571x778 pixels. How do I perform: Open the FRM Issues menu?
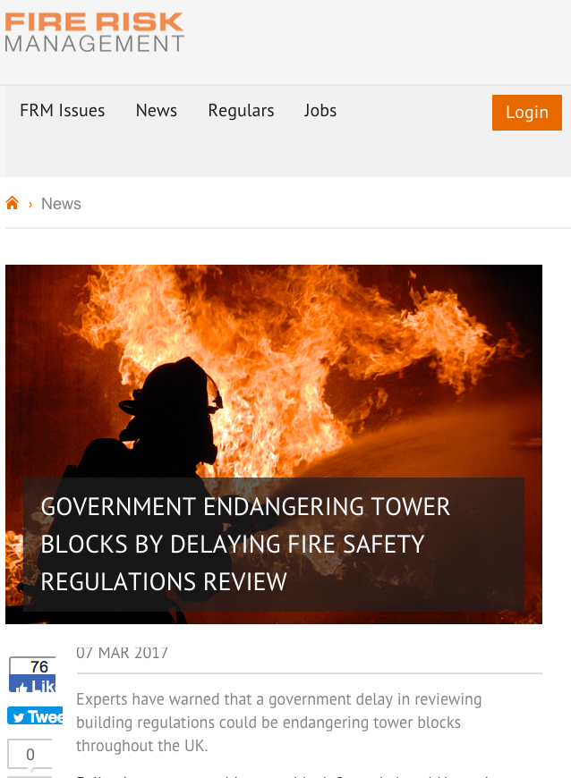(x=62, y=110)
